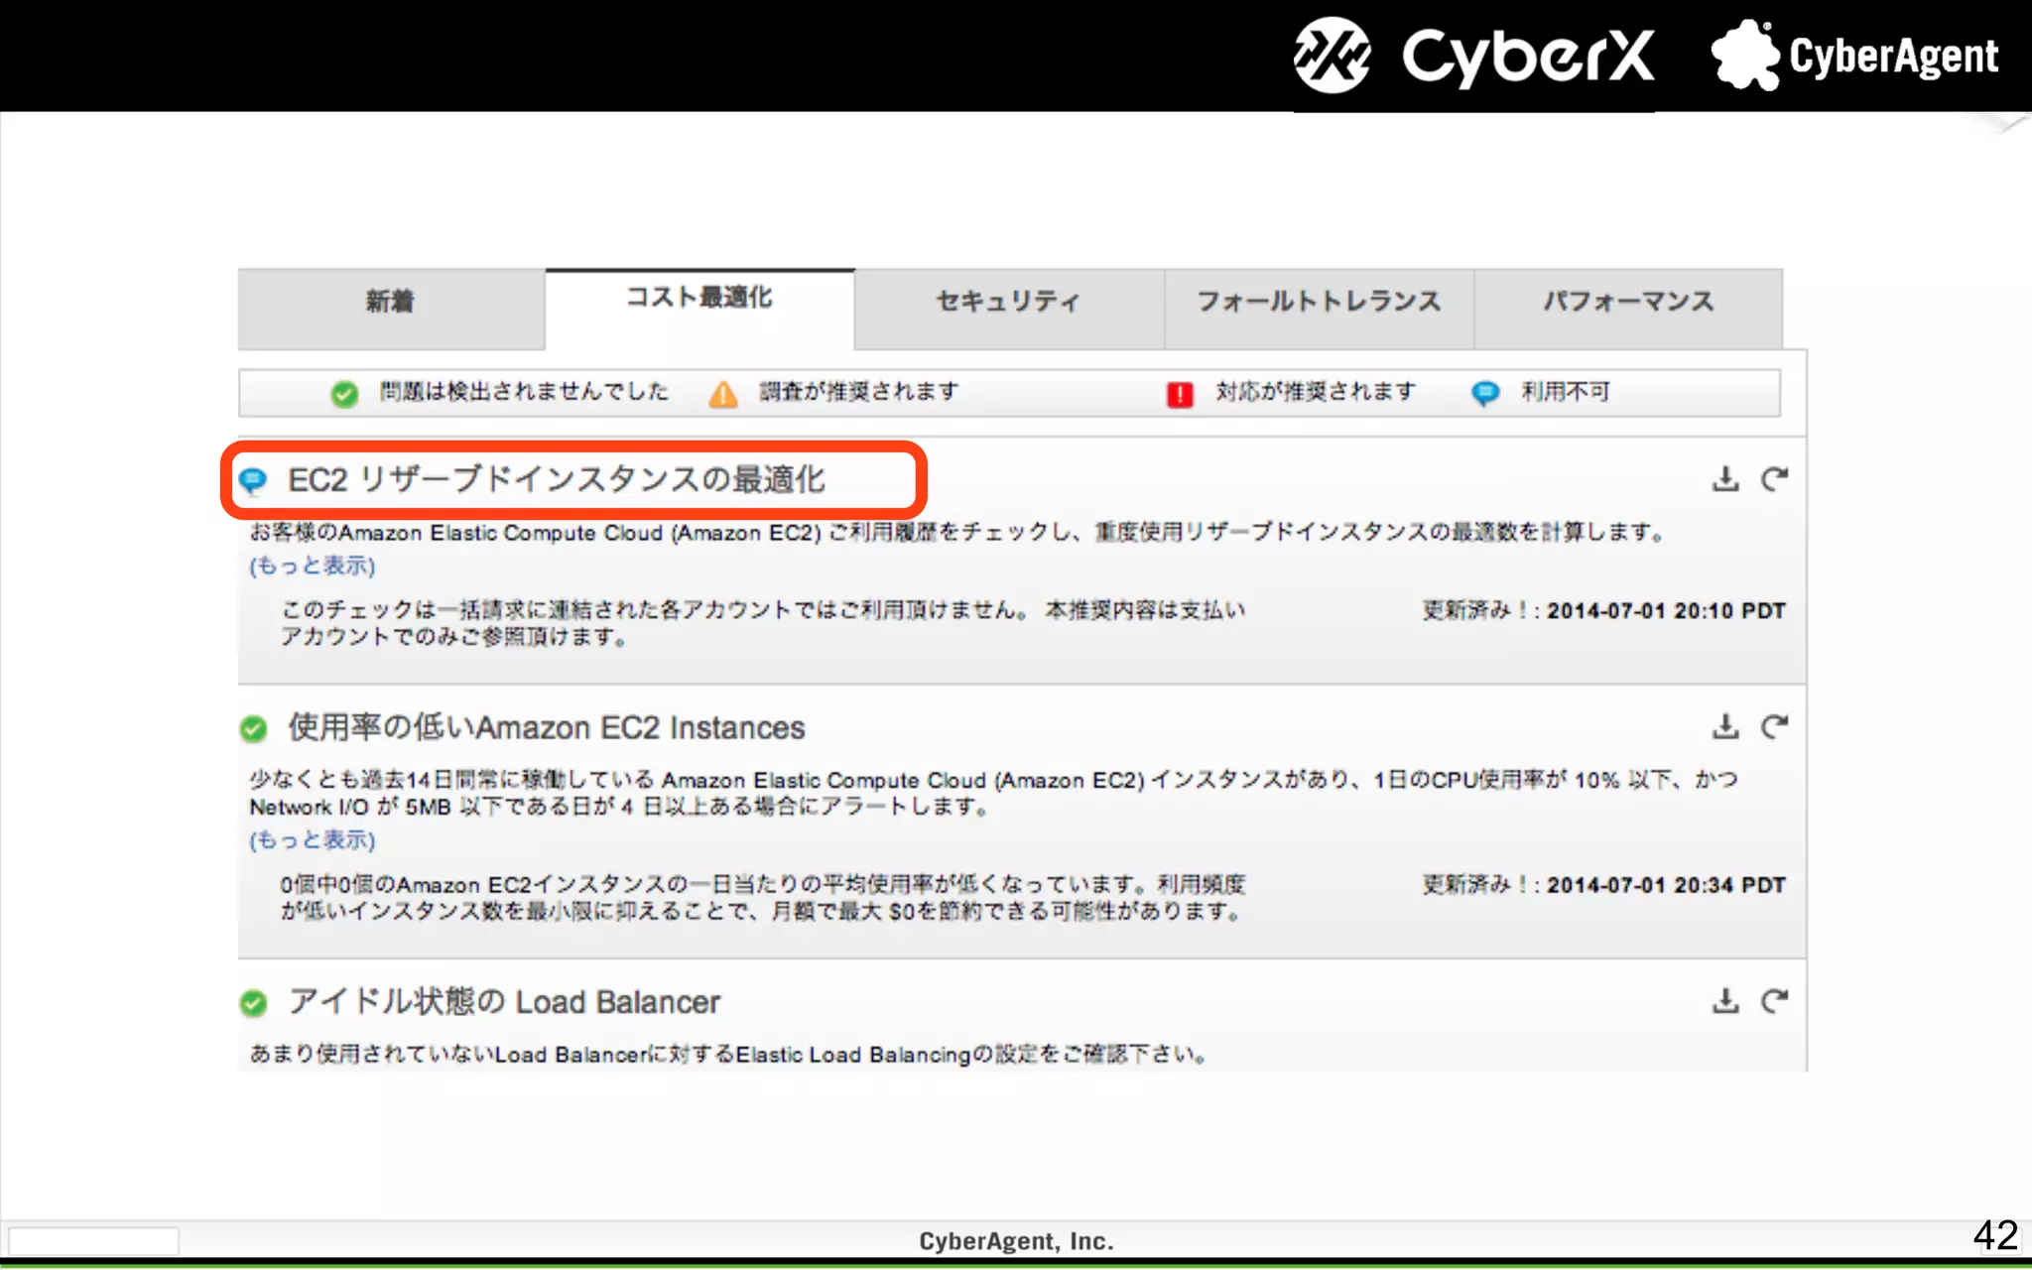The width and height of the screenshot is (2032, 1270).
Task: Click green check icon beside 使用率の低いAmazon EC2
Action: [254, 729]
